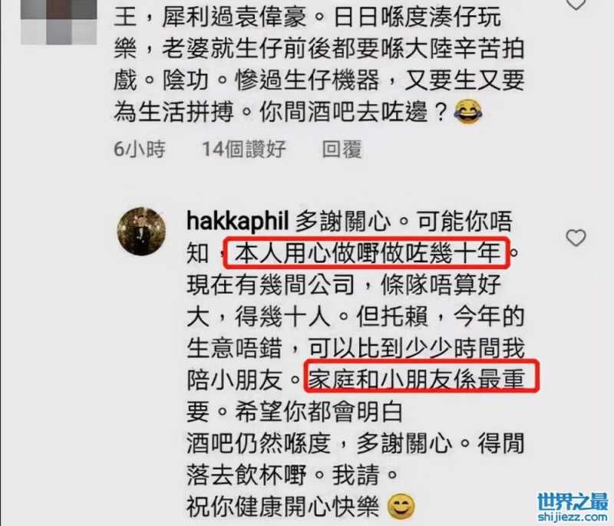Click the blurred commenter avatar at top left
Viewport: 614px width, 526px height.
click(59, 21)
